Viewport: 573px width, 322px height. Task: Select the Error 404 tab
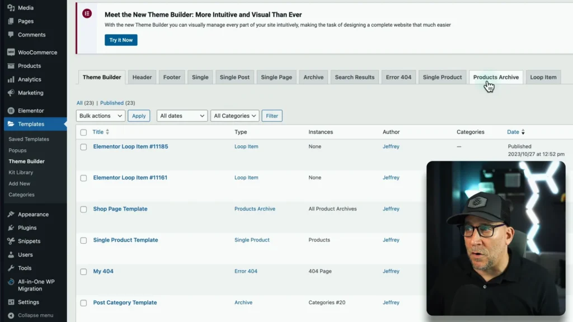coord(398,77)
